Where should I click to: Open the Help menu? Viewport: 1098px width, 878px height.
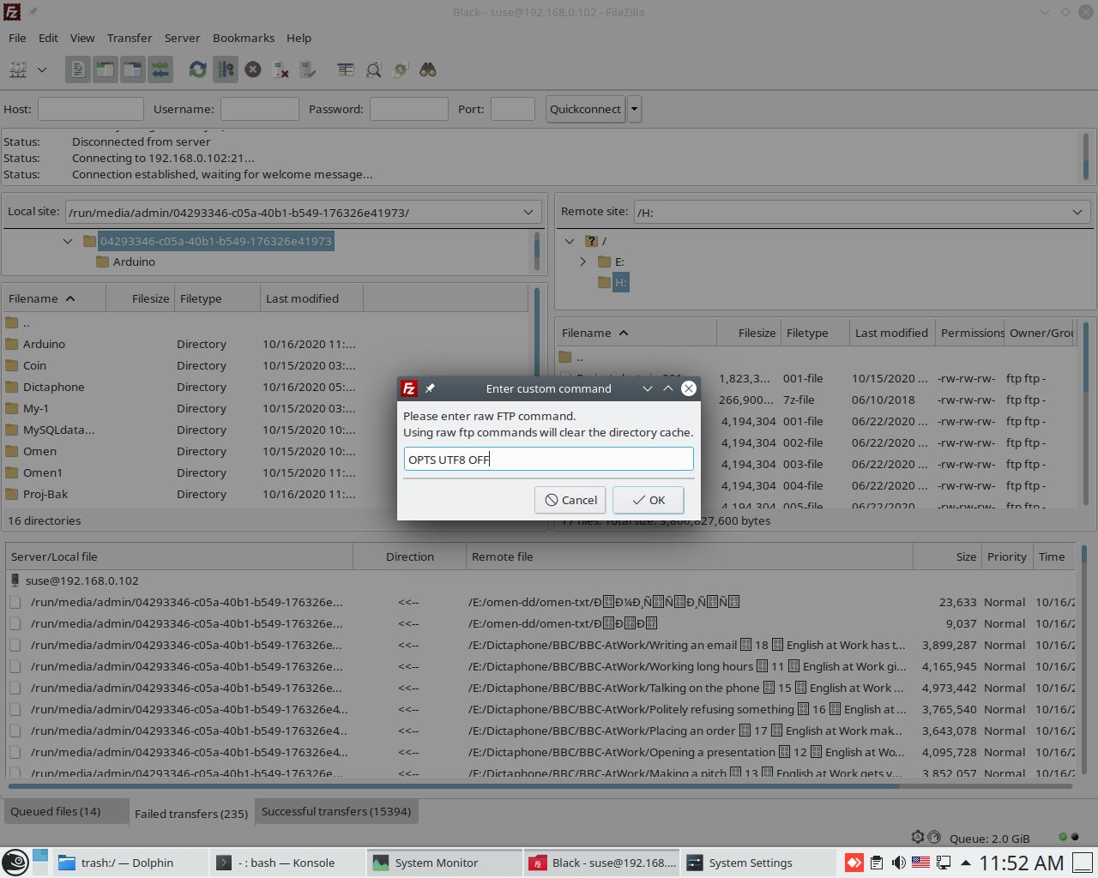(299, 38)
